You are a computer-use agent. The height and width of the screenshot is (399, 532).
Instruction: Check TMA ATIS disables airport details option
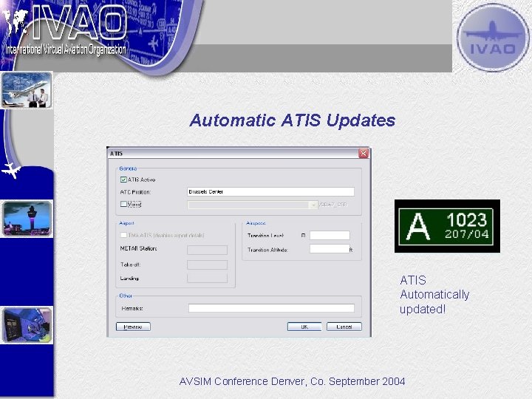[123, 235]
